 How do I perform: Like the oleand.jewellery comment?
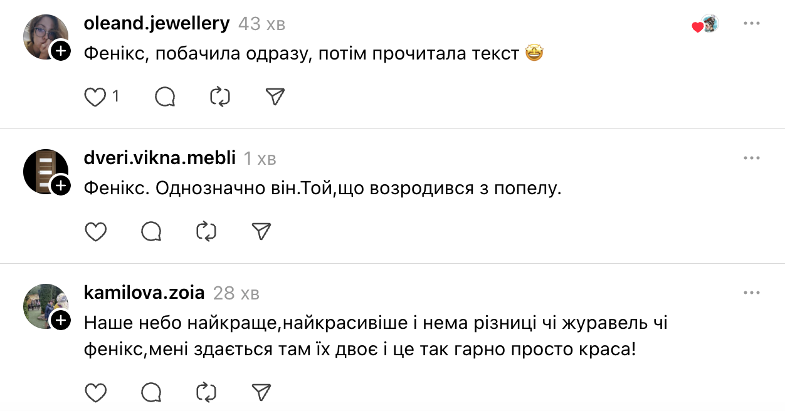tap(95, 97)
